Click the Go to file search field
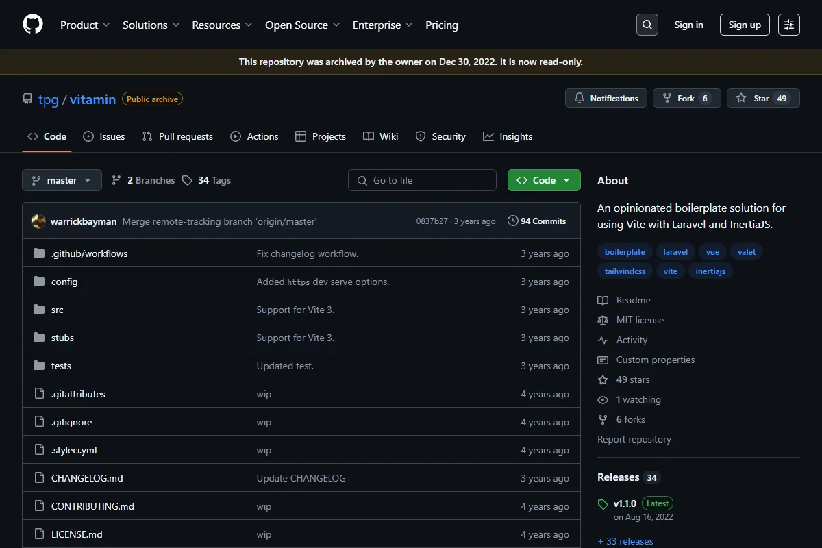Viewport: 822px width, 548px height. [422, 180]
